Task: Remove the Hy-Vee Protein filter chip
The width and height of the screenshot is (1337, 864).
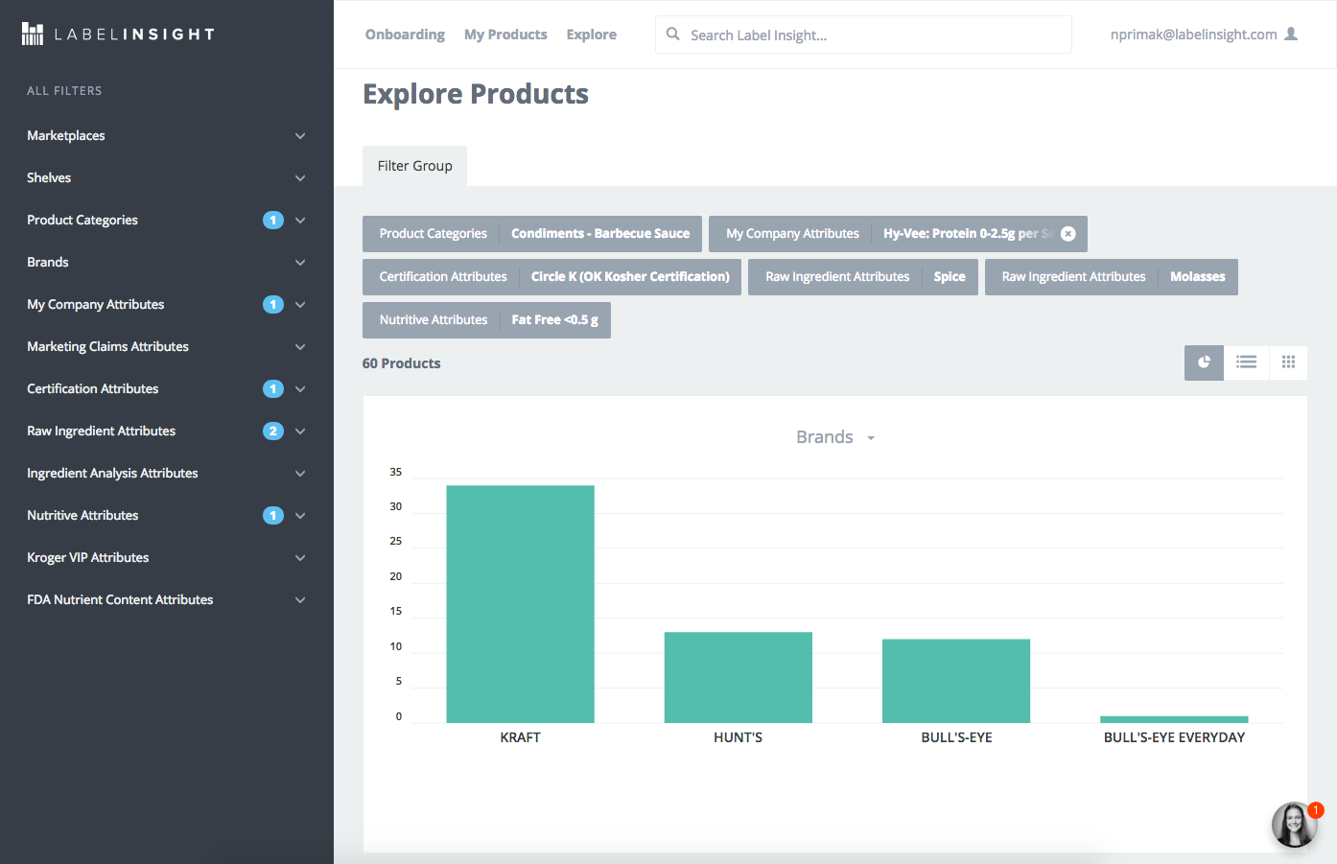Action: (1068, 234)
